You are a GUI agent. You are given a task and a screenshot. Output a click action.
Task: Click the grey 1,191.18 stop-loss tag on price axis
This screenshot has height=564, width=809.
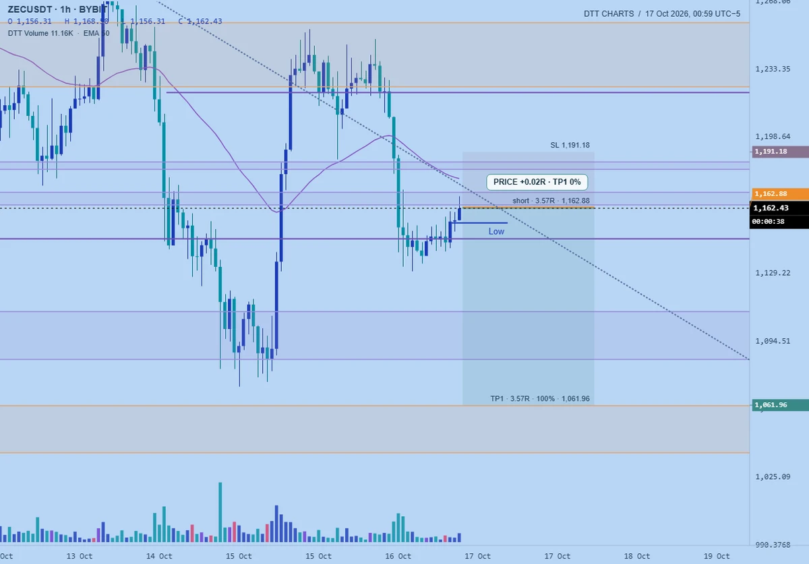(x=779, y=152)
